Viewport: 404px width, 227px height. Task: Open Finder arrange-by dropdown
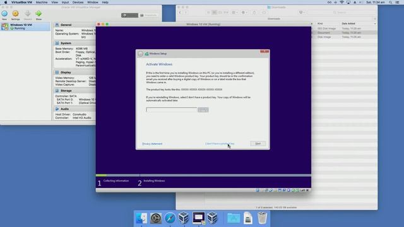235,13
